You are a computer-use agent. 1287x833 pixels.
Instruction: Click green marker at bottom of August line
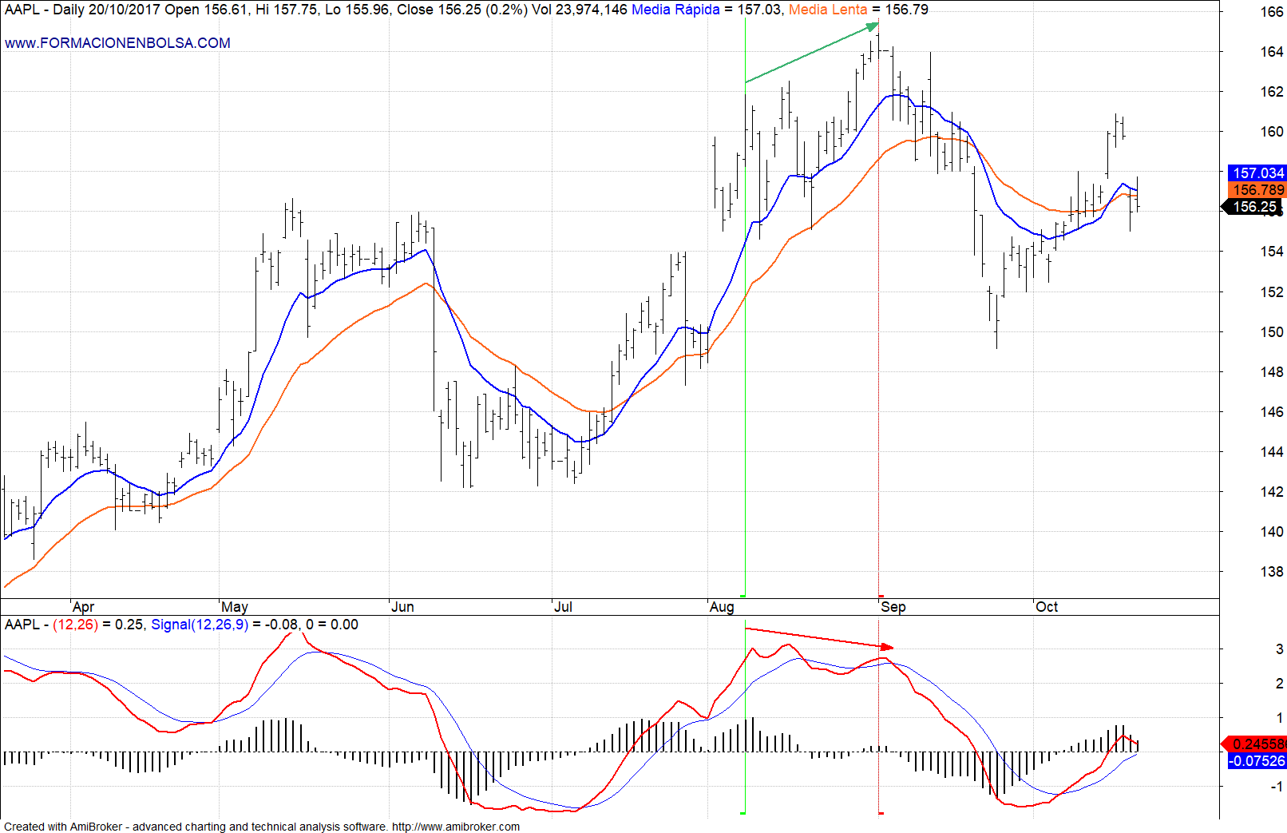[x=743, y=596]
